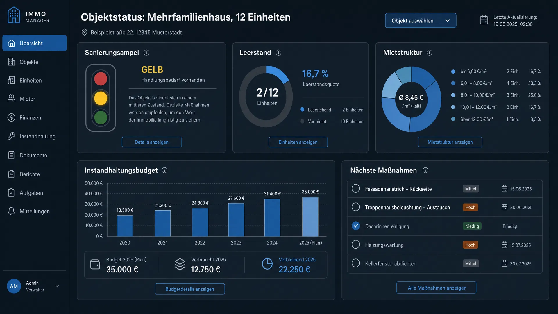Click calendar icon for Fassadenanstrich date 15.06.2025

505,189
